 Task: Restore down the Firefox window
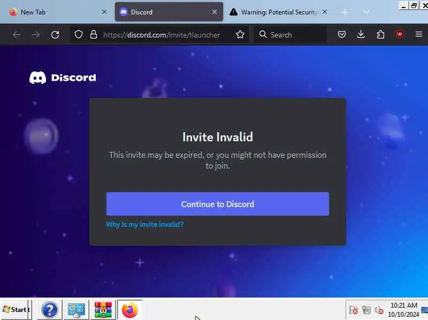(414, 6)
